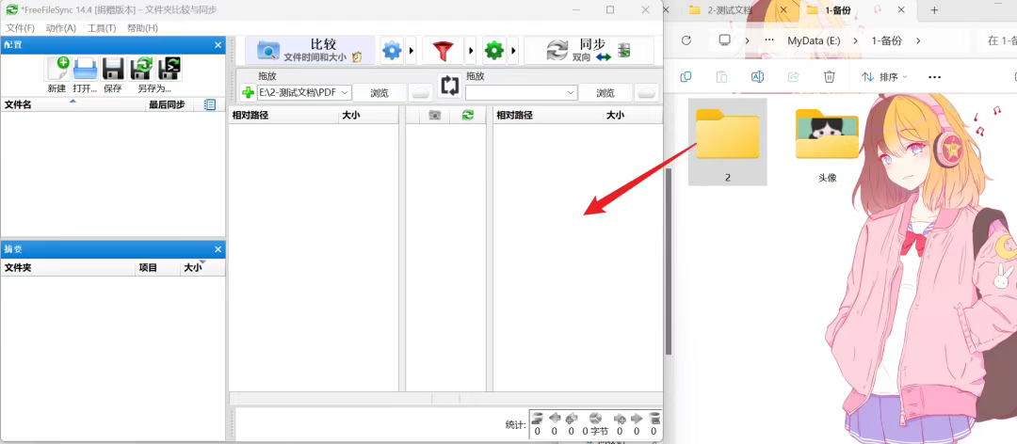Click the 保存 (save) floppy icon
The width and height of the screenshot is (1017, 444).
point(113,68)
